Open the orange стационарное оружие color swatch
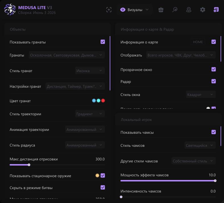Image resolution: width=224 pixels, height=203 pixels. 97,175
